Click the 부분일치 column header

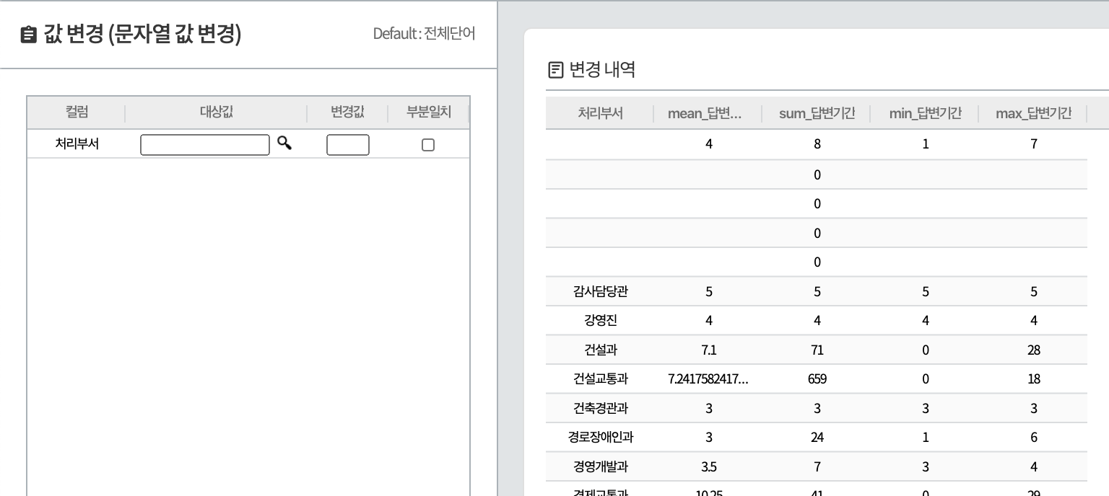point(429,112)
